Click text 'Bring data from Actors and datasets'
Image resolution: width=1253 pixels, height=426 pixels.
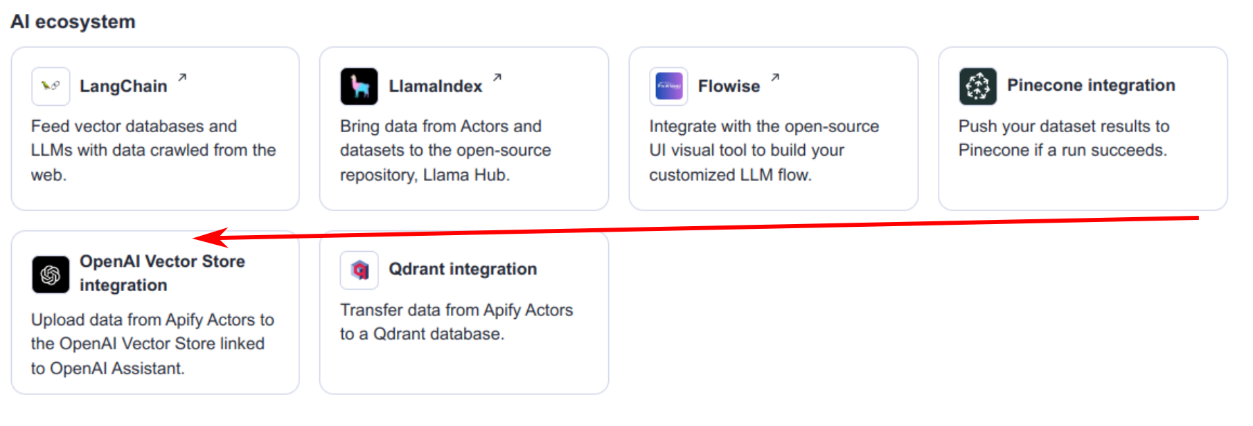point(441,138)
